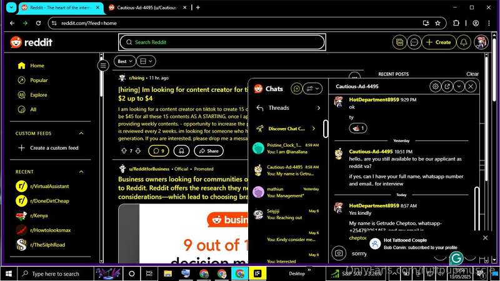Viewport: 500px width, 281px height.
Task: Go back in browser
Action: (x=12, y=23)
